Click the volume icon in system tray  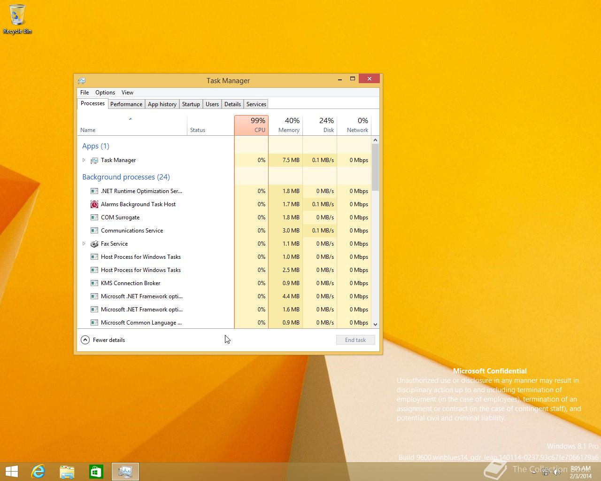(x=556, y=472)
